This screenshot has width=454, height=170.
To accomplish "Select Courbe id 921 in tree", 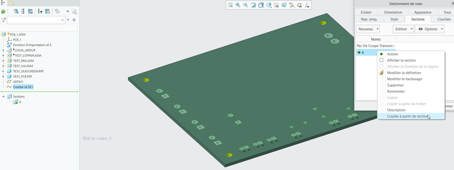I will 23,87.
